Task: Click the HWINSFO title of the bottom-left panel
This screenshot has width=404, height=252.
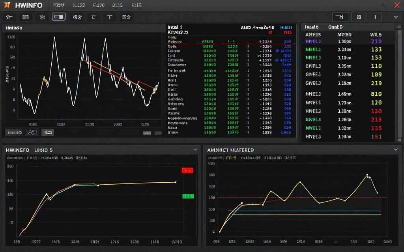Action: 17,150
